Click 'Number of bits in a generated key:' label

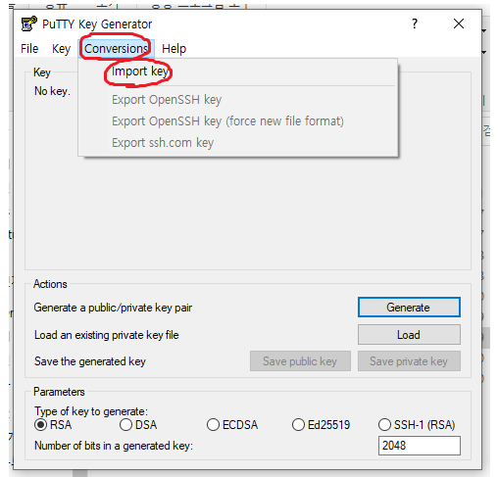coord(114,446)
